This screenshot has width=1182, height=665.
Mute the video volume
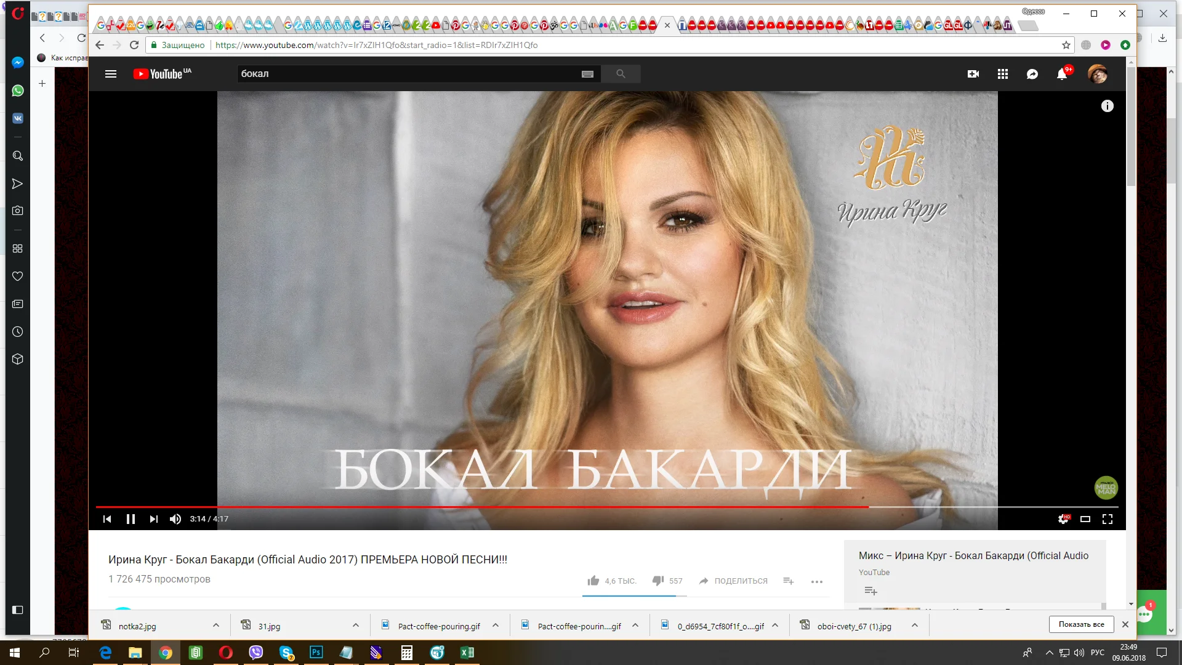pyautogui.click(x=175, y=519)
